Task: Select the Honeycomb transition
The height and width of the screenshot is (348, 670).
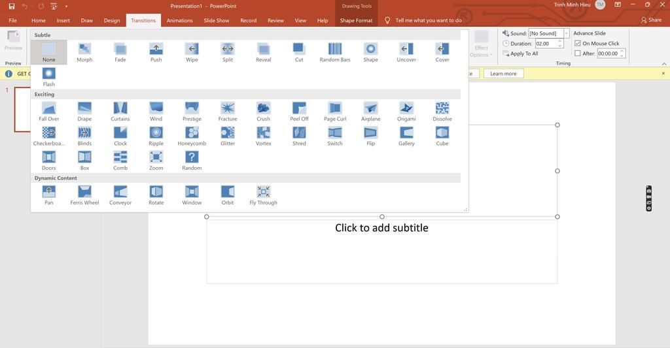Action: (x=192, y=136)
